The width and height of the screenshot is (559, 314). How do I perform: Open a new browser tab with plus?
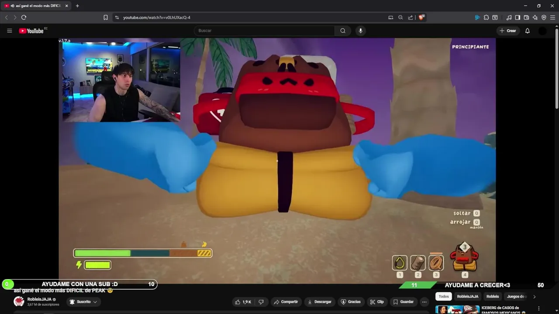(77, 6)
